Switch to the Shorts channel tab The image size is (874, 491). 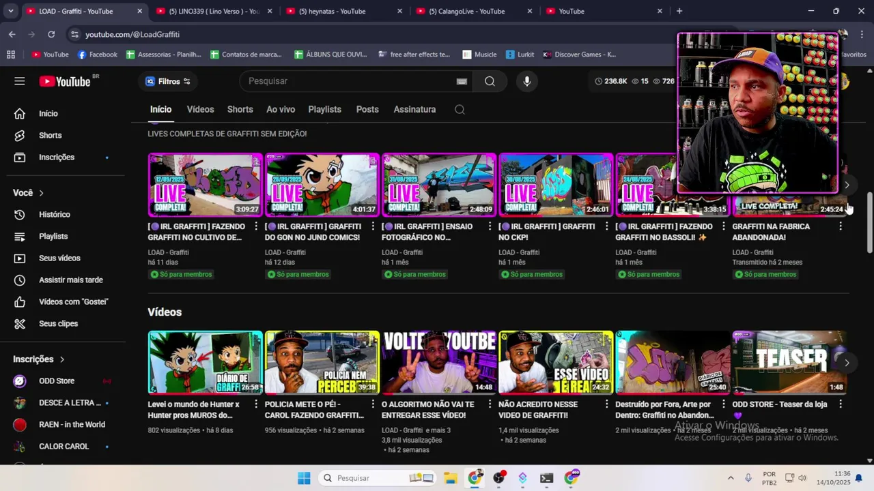point(240,109)
